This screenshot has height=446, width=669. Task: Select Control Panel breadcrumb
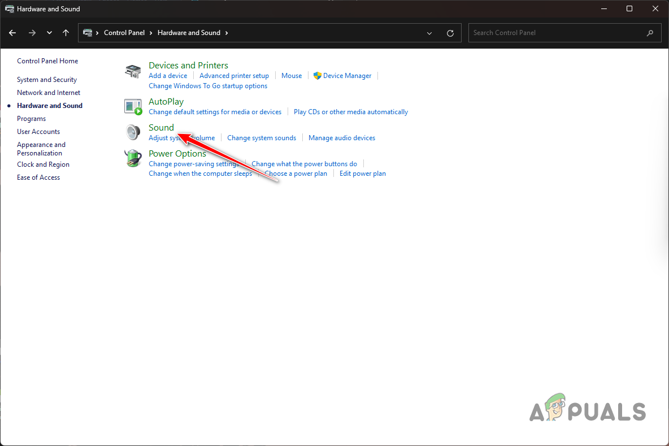(124, 33)
